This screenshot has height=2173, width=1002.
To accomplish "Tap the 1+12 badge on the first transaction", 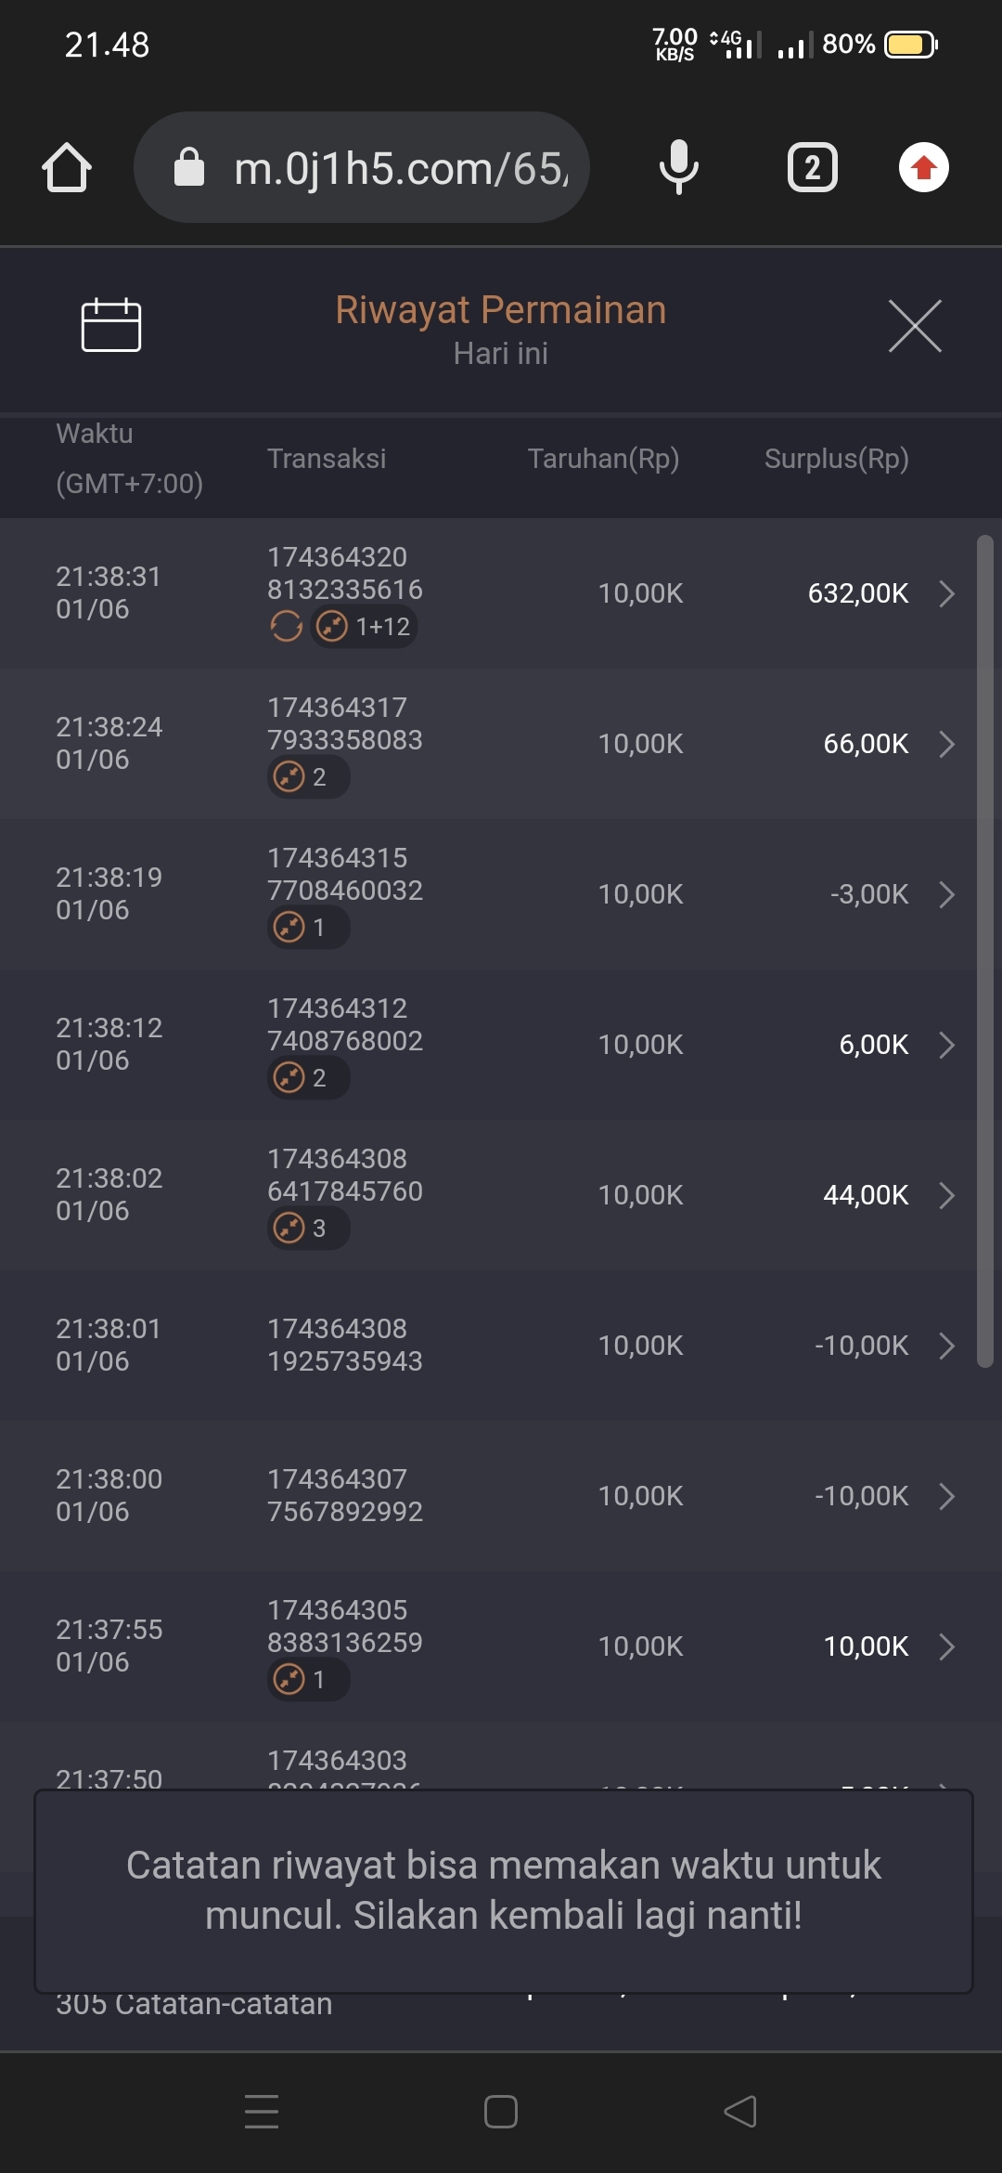I will (x=365, y=627).
